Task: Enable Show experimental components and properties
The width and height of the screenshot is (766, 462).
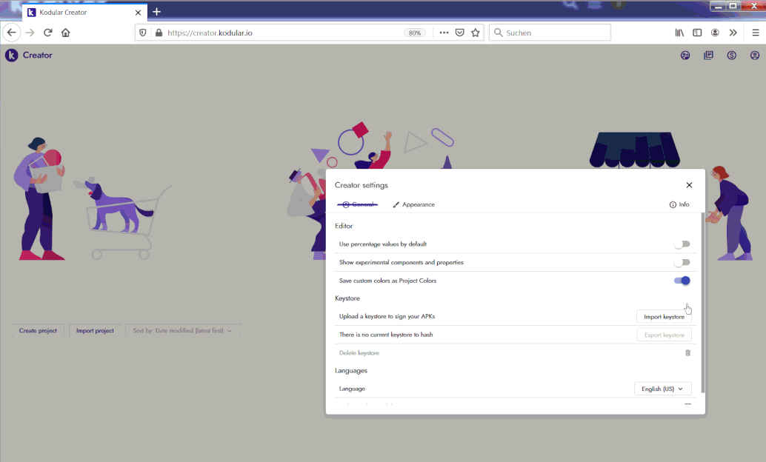Action: pyautogui.click(x=682, y=263)
